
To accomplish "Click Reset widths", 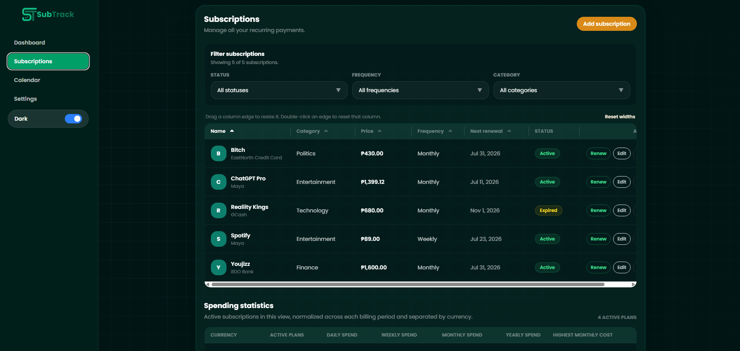I will pos(620,117).
